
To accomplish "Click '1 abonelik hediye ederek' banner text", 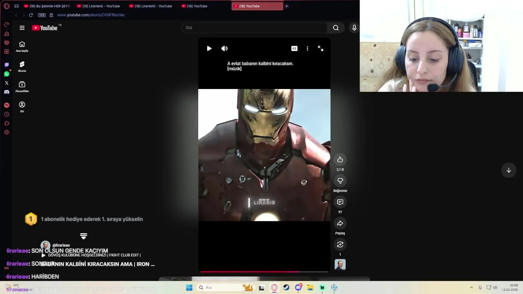I will 92,219.
